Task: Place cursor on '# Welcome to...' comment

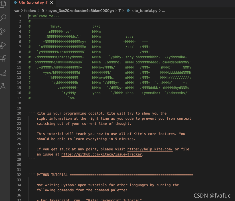Action: pyautogui.click(x=44, y=16)
